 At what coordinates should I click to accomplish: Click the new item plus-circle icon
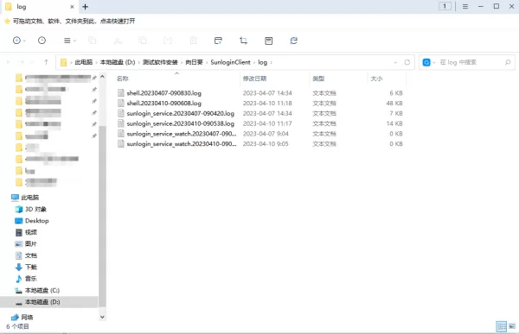click(x=16, y=41)
